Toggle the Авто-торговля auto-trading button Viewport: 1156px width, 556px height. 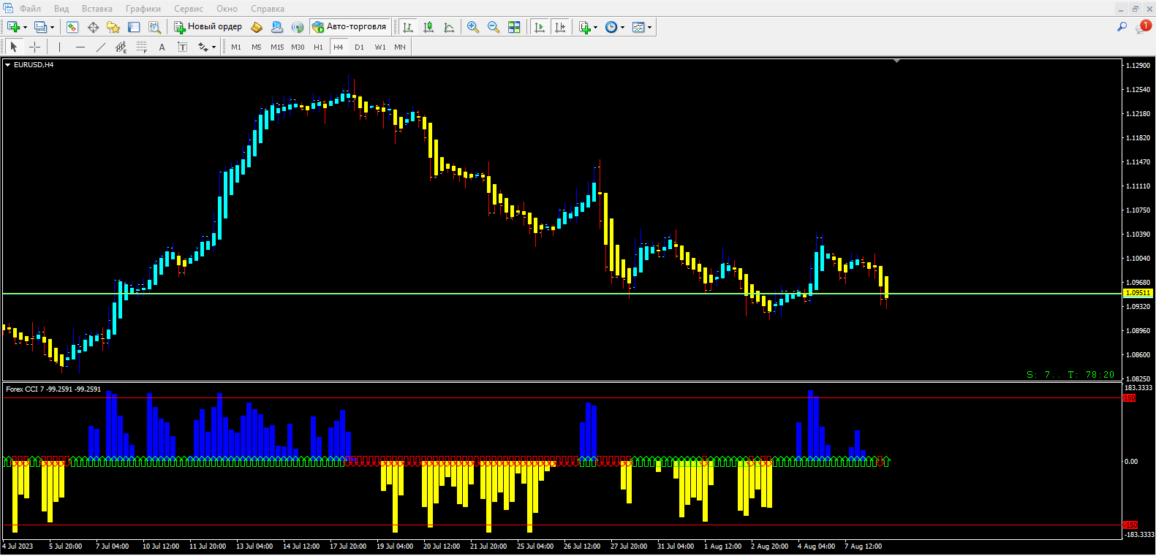350,27
